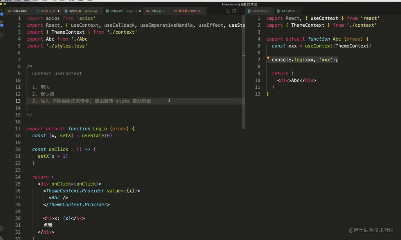Open the Accounts icon in activity bar
401x240 pixels.
pos(1,228)
